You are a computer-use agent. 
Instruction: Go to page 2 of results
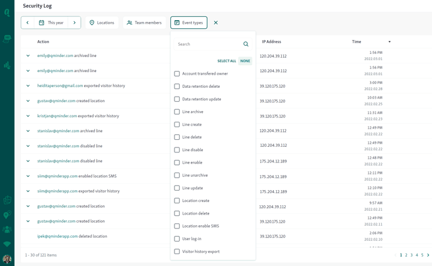pyautogui.click(x=406, y=255)
